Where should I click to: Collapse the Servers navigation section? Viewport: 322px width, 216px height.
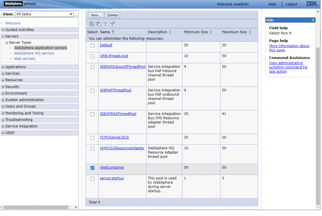3,36
